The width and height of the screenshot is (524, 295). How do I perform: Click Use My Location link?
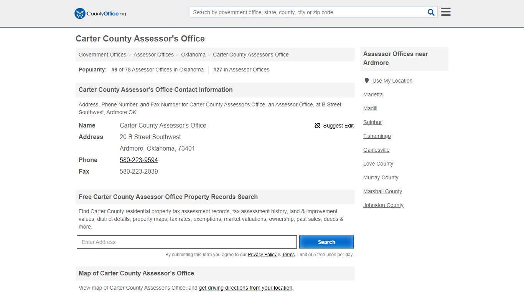392,81
